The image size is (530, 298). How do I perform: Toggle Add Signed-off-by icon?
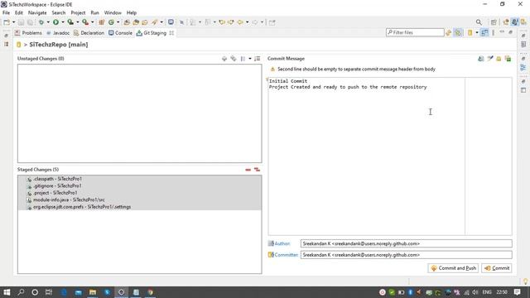[489, 59]
